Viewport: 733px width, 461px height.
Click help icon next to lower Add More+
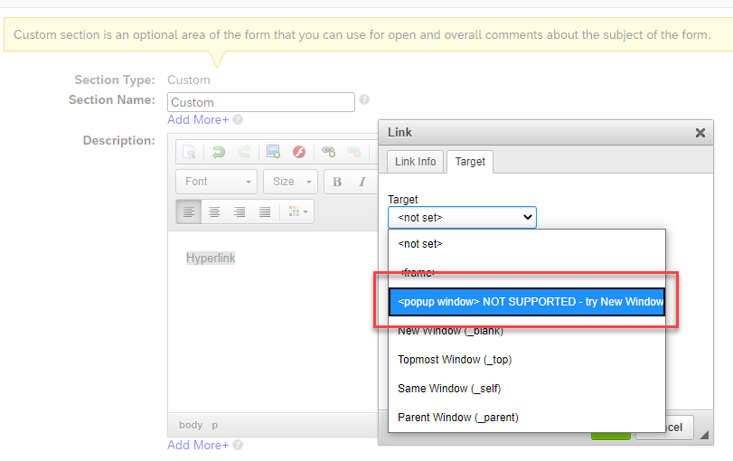click(x=238, y=445)
